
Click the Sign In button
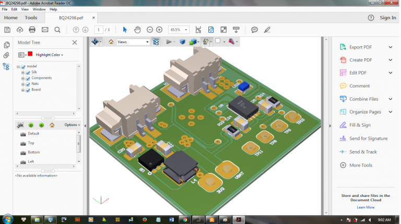(x=387, y=18)
